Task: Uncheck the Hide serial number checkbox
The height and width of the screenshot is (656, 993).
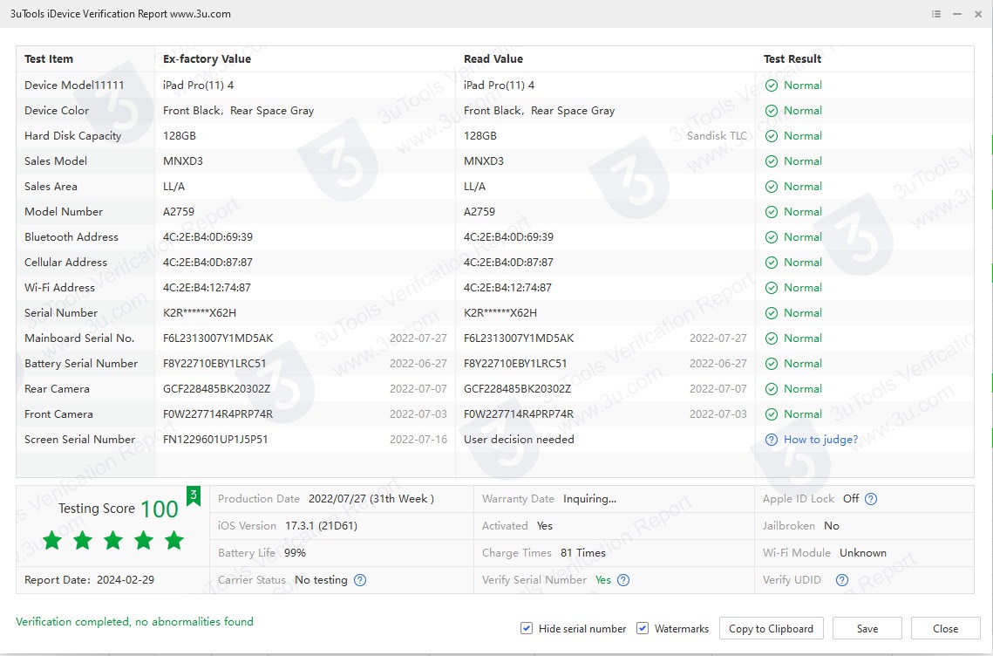Action: pyautogui.click(x=527, y=628)
